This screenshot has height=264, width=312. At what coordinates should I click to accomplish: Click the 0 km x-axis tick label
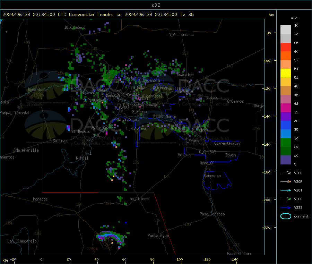pyautogui.click(x=41, y=259)
